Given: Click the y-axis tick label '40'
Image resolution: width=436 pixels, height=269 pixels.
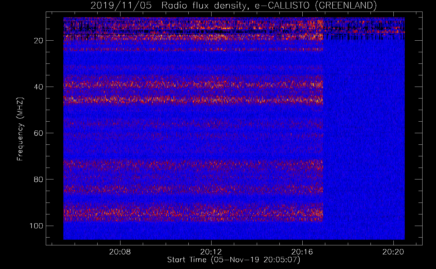Looking at the screenshot, I should [x=39, y=87].
